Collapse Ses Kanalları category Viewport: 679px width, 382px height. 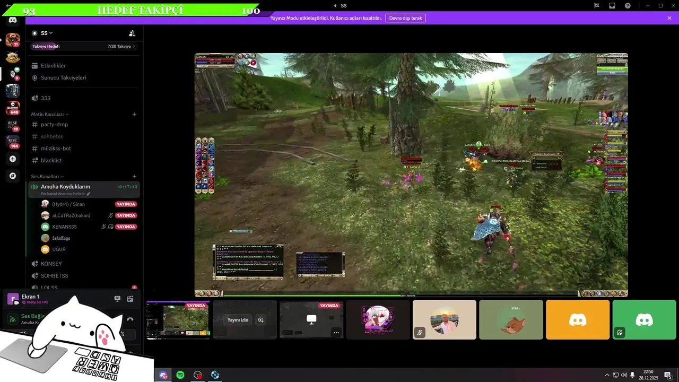click(47, 176)
